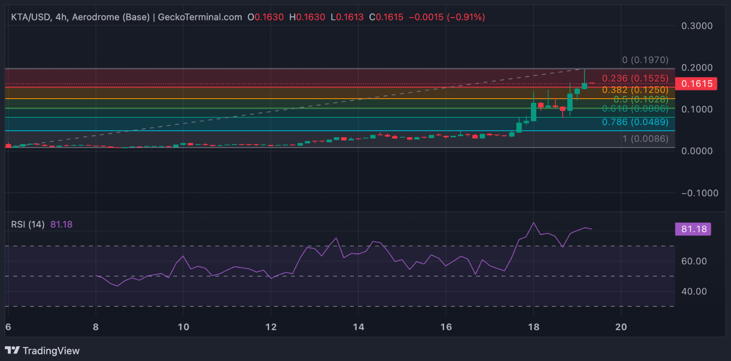Click the red 0.1615 current price tag
The width and height of the screenshot is (731, 361).
[x=696, y=84]
